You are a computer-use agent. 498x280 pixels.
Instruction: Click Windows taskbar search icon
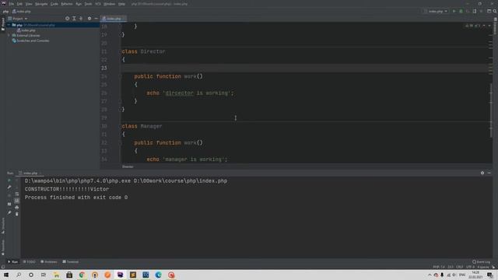click(19, 275)
